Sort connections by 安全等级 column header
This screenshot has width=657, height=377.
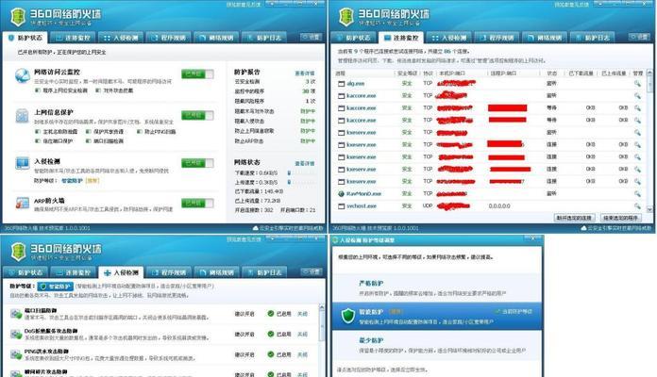coord(407,74)
